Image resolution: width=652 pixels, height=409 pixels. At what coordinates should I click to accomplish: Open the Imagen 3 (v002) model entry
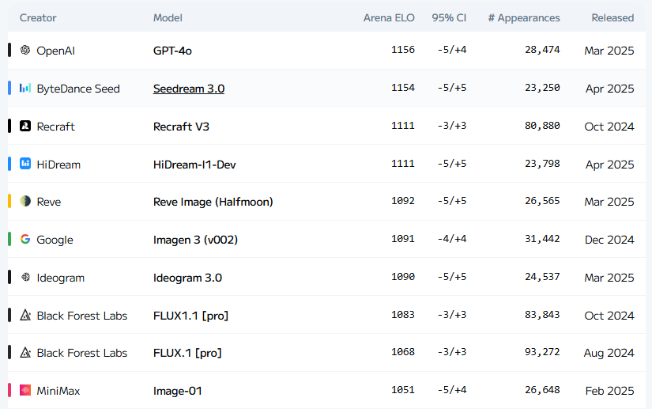195,240
